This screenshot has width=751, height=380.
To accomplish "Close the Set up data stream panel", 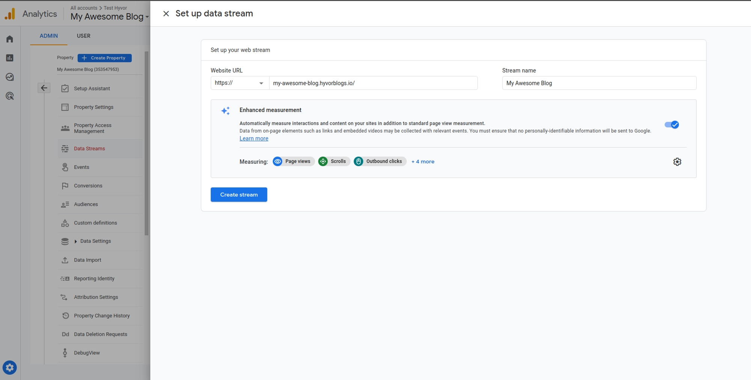I will pos(166,14).
